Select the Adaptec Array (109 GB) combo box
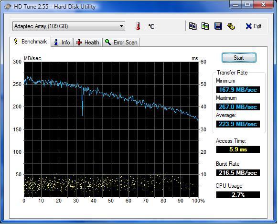Screen dimensions: 278x224 click(69, 26)
